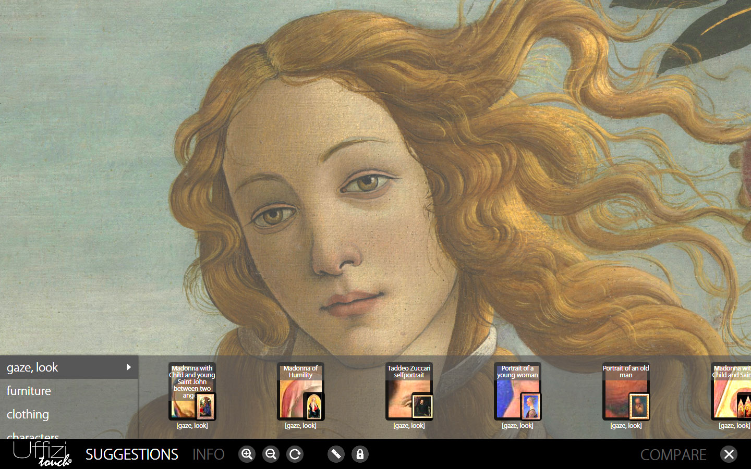This screenshot has height=469, width=751.
Task: Click the COMPARE button
Action: (x=673, y=454)
